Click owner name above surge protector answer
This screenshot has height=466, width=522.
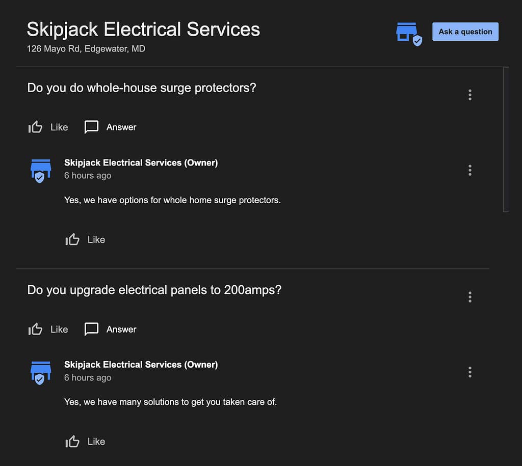(141, 162)
